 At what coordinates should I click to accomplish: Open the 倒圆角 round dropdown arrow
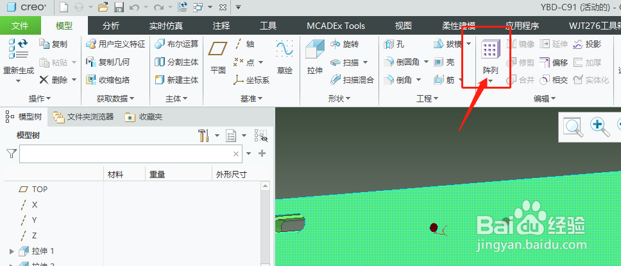click(x=427, y=62)
